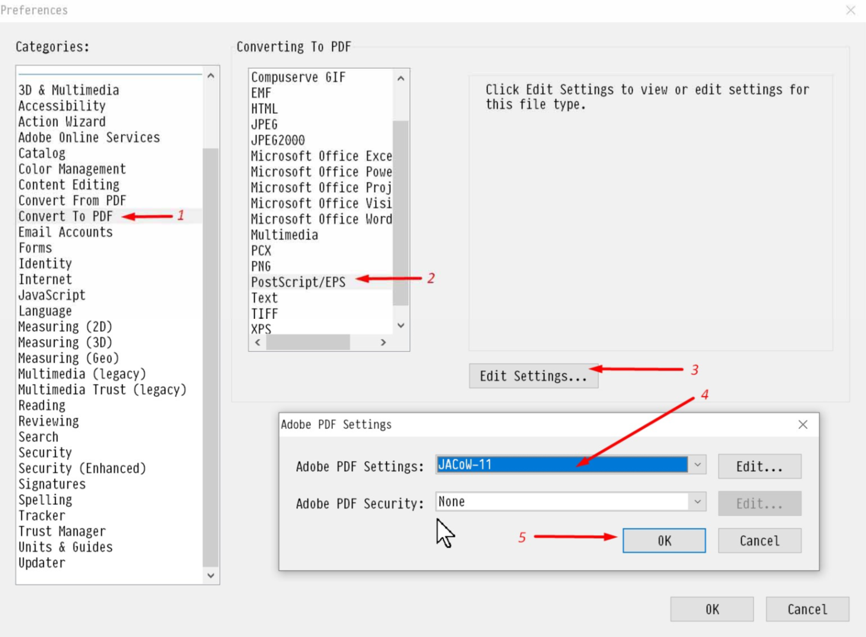Expand the Adobe PDF Security dropdown
Image resolution: width=866 pixels, height=637 pixels.
tap(697, 502)
